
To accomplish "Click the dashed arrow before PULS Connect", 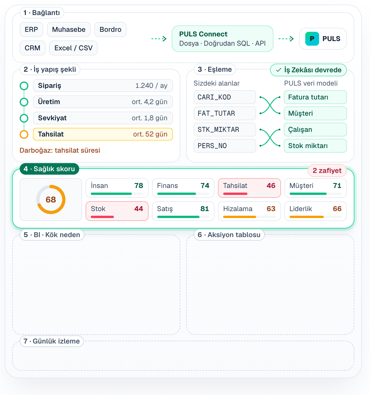I will click(x=159, y=39).
